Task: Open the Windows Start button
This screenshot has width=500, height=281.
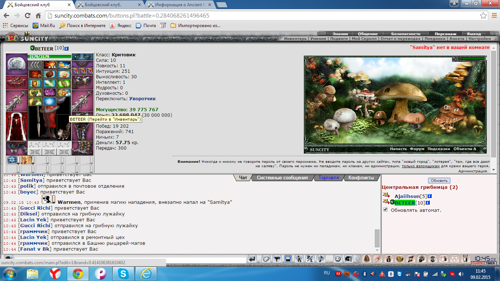Action: click(x=10, y=274)
